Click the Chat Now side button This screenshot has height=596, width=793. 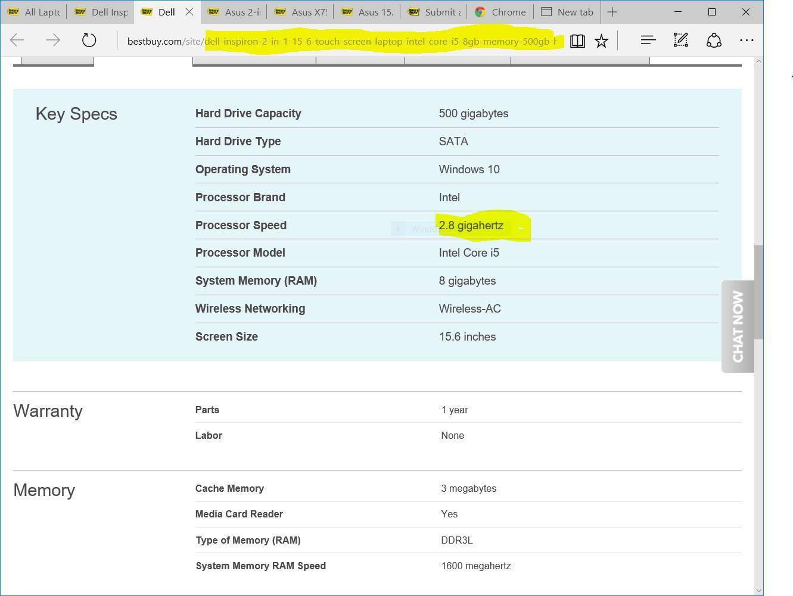pyautogui.click(x=738, y=326)
